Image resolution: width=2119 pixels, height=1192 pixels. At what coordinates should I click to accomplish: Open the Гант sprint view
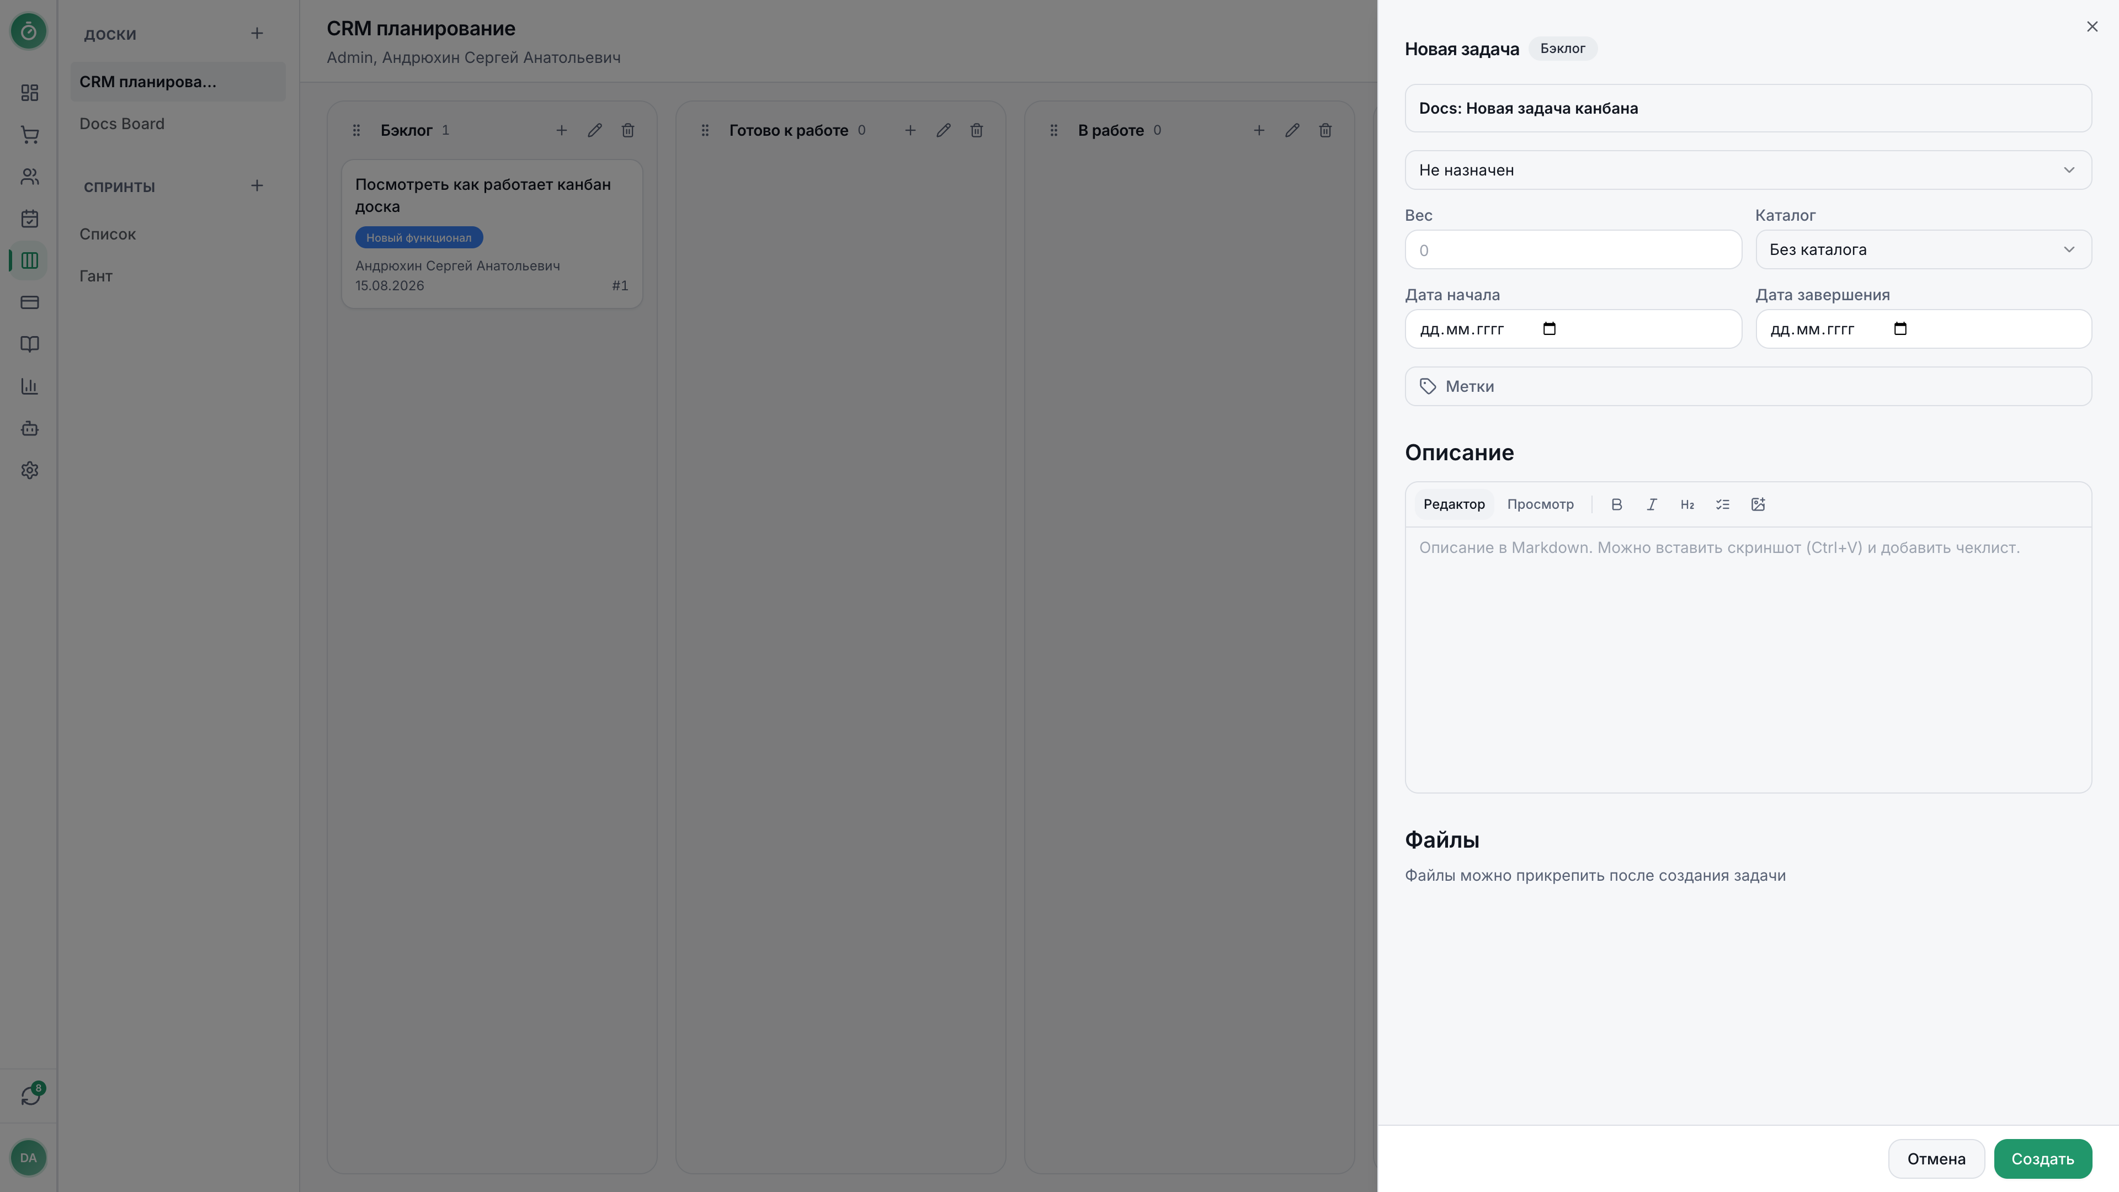click(178, 276)
